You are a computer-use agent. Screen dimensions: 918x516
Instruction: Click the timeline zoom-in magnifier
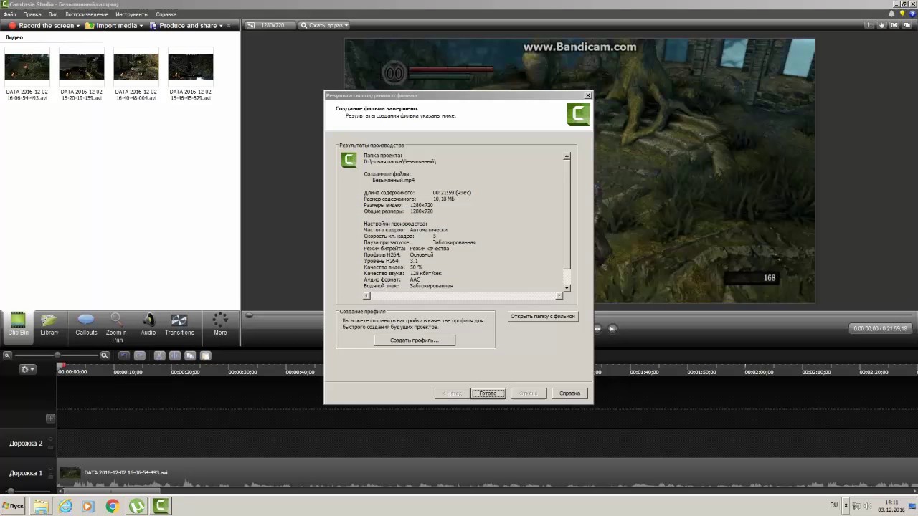(105, 355)
